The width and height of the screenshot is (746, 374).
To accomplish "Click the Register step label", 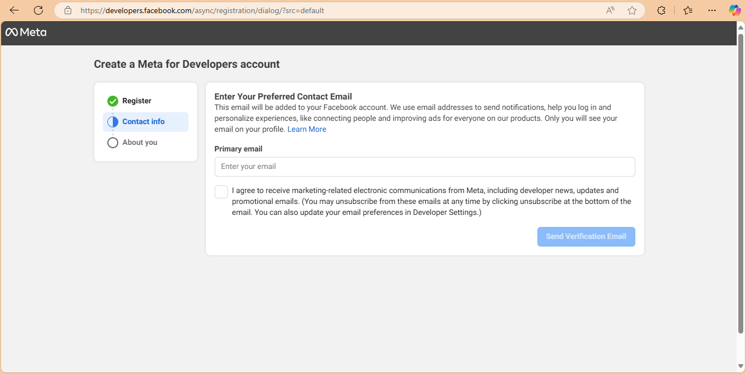I will [x=136, y=101].
